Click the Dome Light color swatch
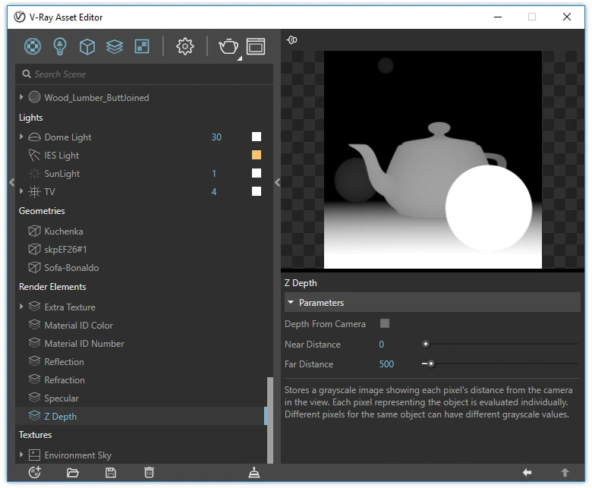592x488 pixels. coord(257,137)
